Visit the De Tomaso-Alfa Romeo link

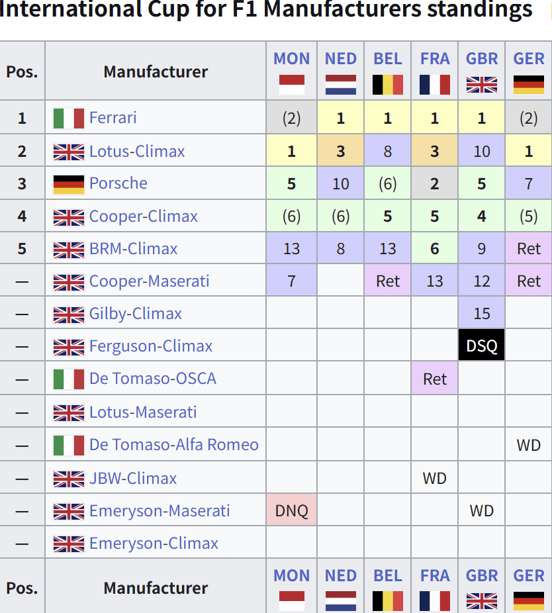pos(174,444)
